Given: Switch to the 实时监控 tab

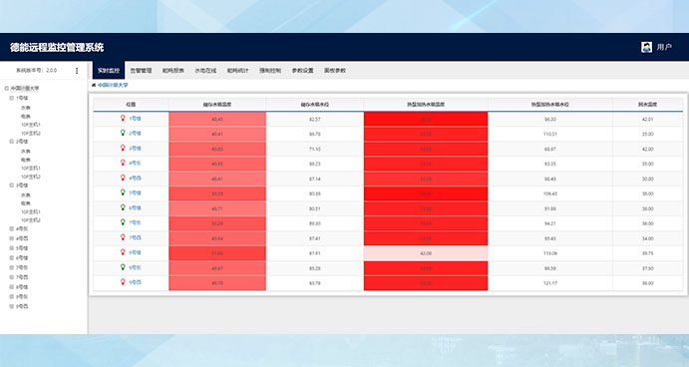Looking at the screenshot, I should 109,71.
